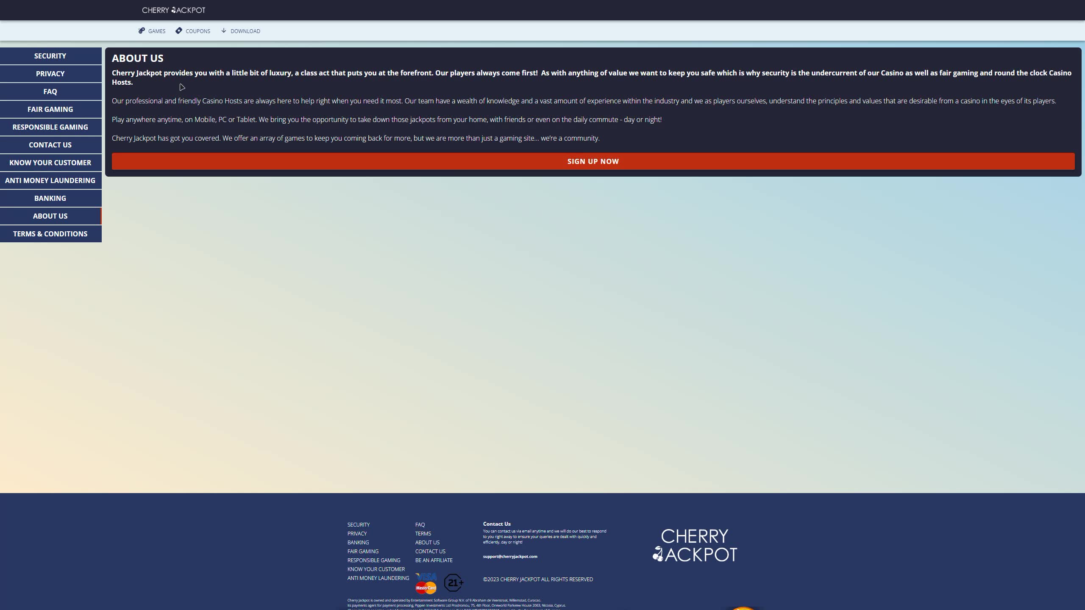This screenshot has height=610, width=1085.
Task: Click the MasterCard icon in footer
Action: 426,588
